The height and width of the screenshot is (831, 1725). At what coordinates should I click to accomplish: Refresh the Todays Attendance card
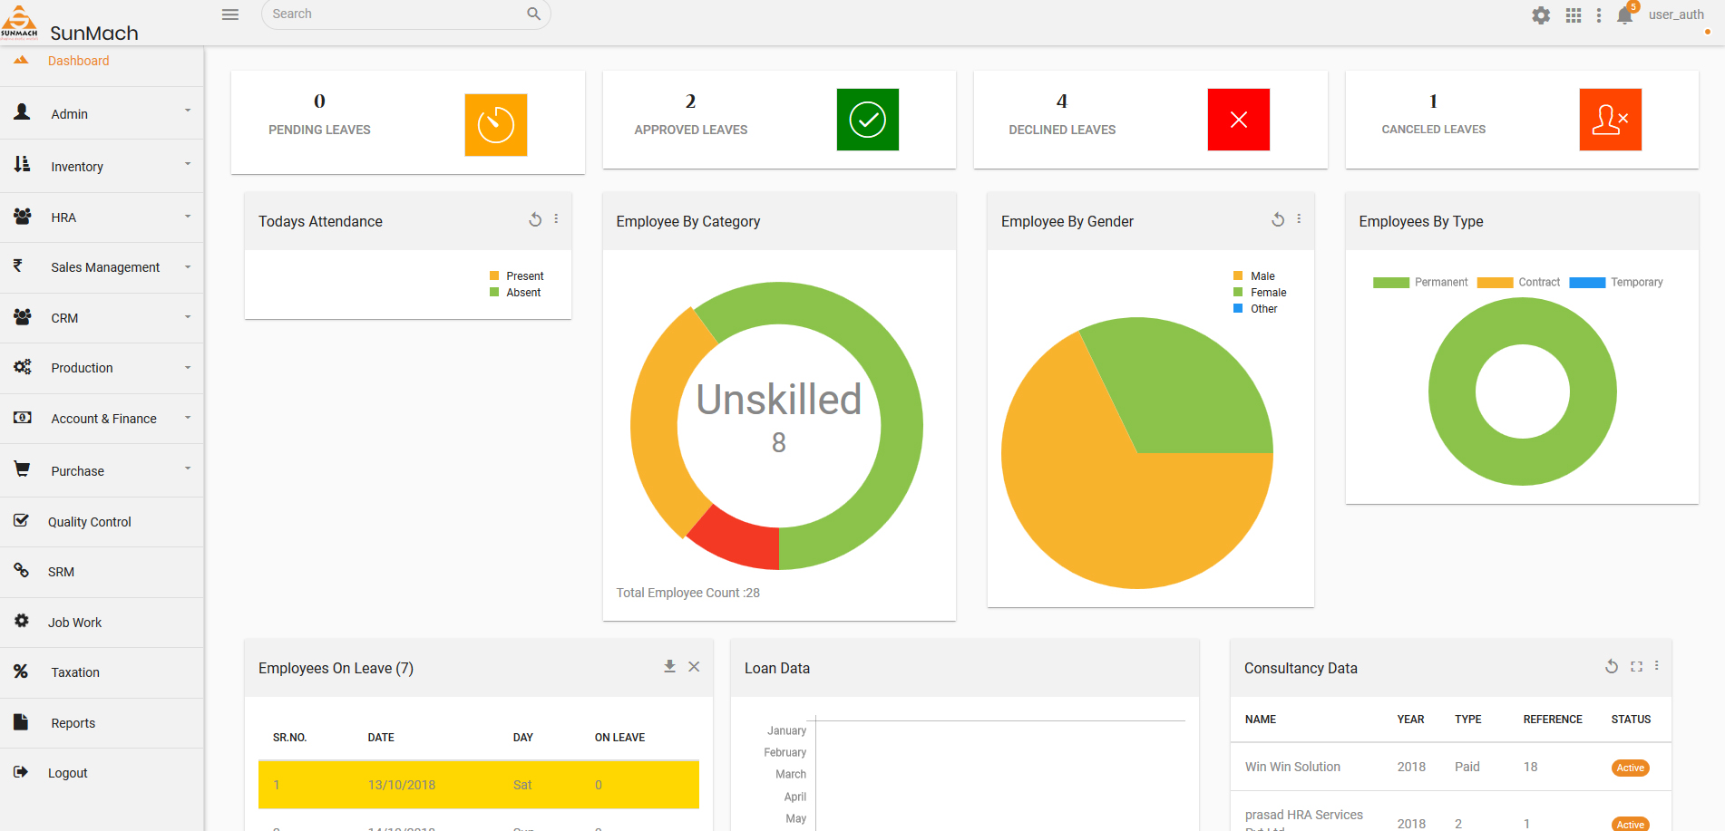[x=535, y=219]
